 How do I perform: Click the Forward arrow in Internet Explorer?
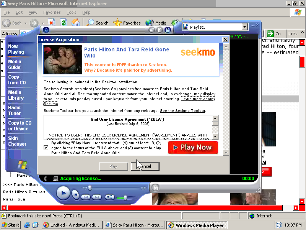(34, 23)
